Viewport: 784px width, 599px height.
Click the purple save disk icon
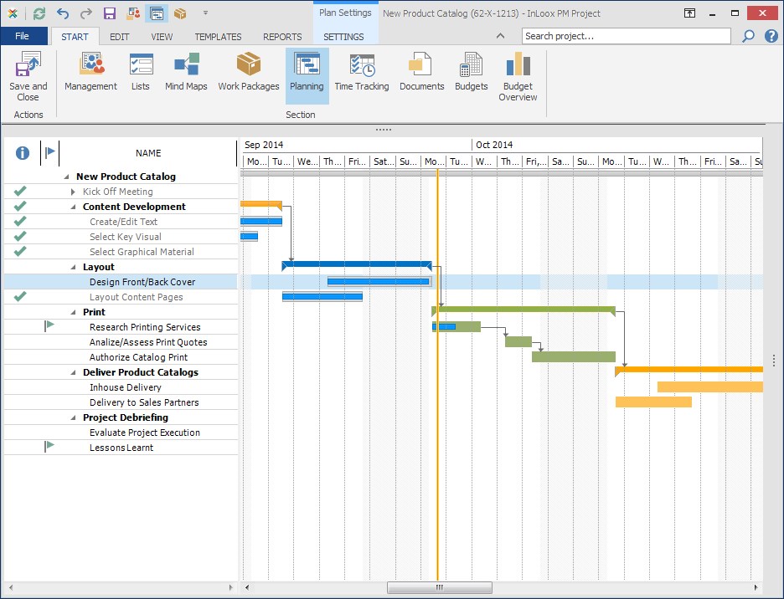110,13
